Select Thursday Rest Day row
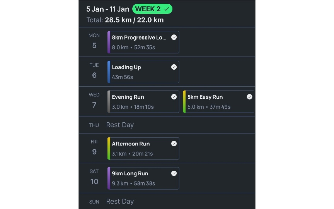Screen dimensions: 334x209 [120, 125]
